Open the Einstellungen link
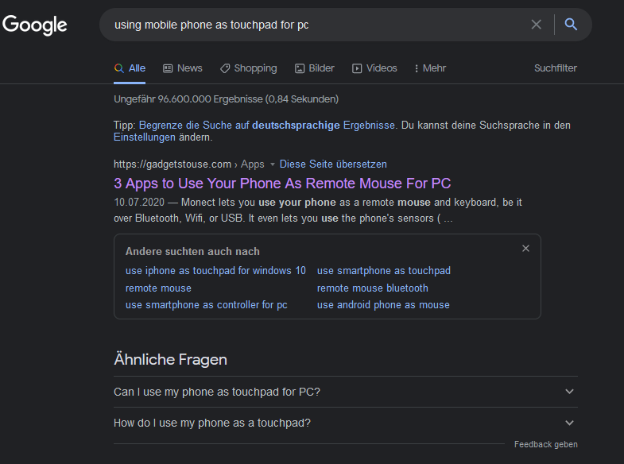This screenshot has height=464, width=624. tap(145, 137)
